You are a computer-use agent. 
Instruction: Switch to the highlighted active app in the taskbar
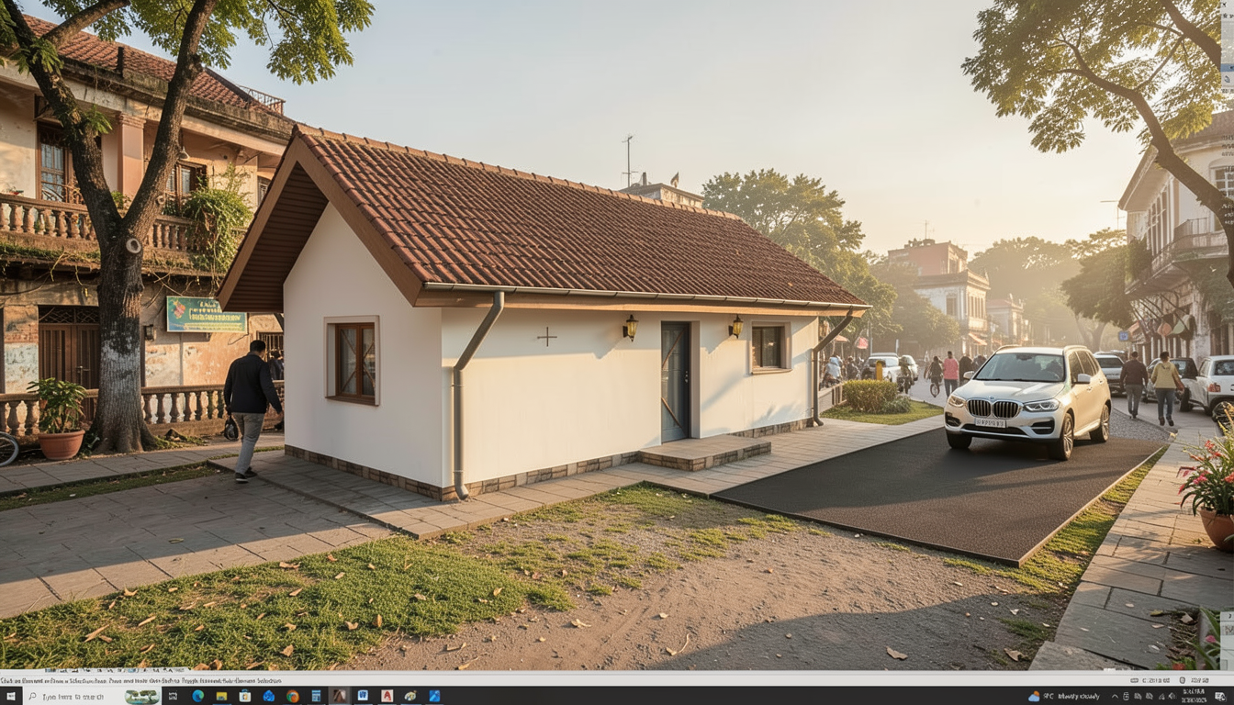point(340,697)
